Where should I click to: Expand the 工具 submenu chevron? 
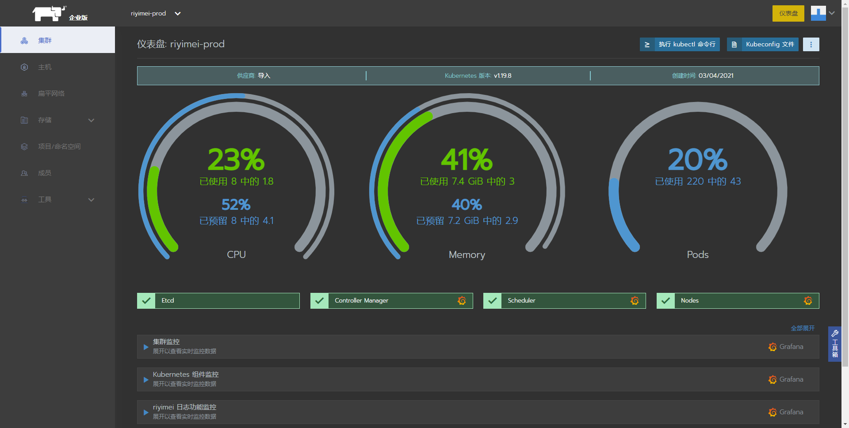[x=91, y=200]
